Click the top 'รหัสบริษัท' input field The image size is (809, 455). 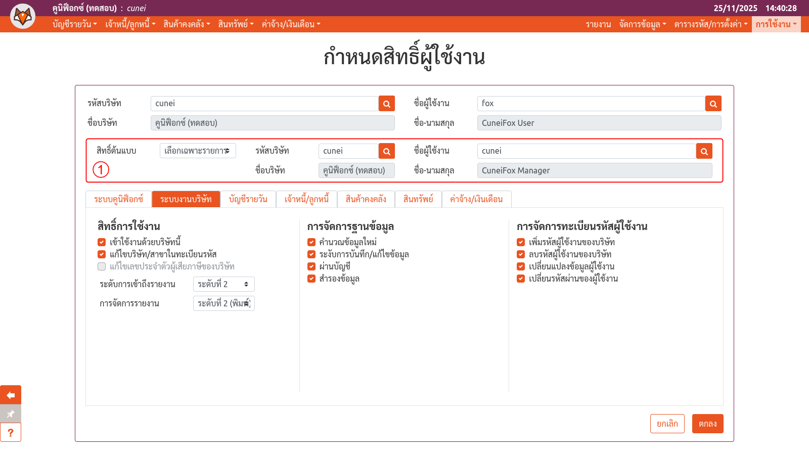pos(264,104)
